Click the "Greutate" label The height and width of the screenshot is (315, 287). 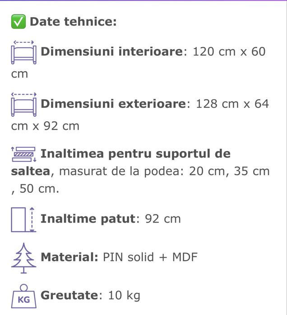(x=69, y=296)
